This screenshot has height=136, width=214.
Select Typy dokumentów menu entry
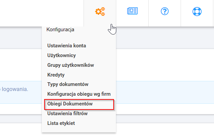coord(68,84)
